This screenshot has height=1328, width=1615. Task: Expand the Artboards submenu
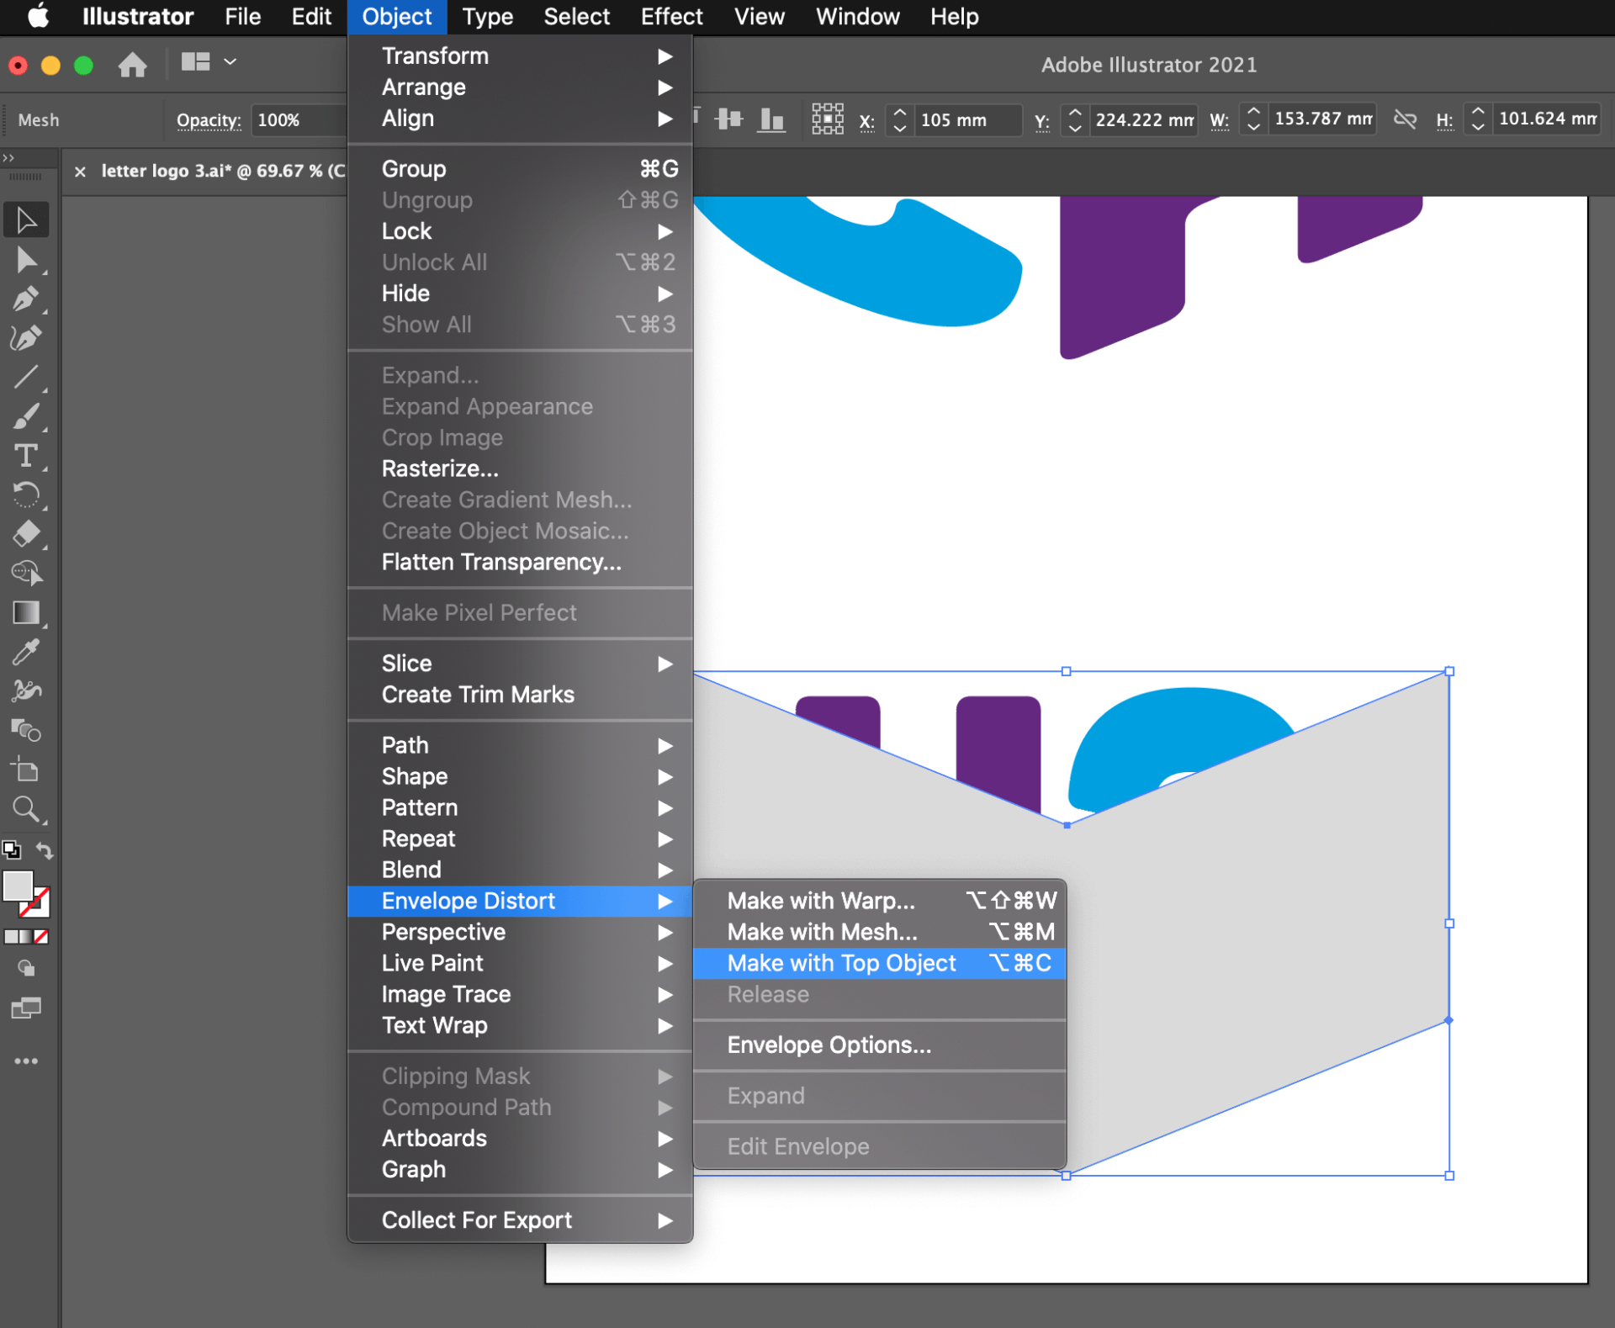(520, 1138)
